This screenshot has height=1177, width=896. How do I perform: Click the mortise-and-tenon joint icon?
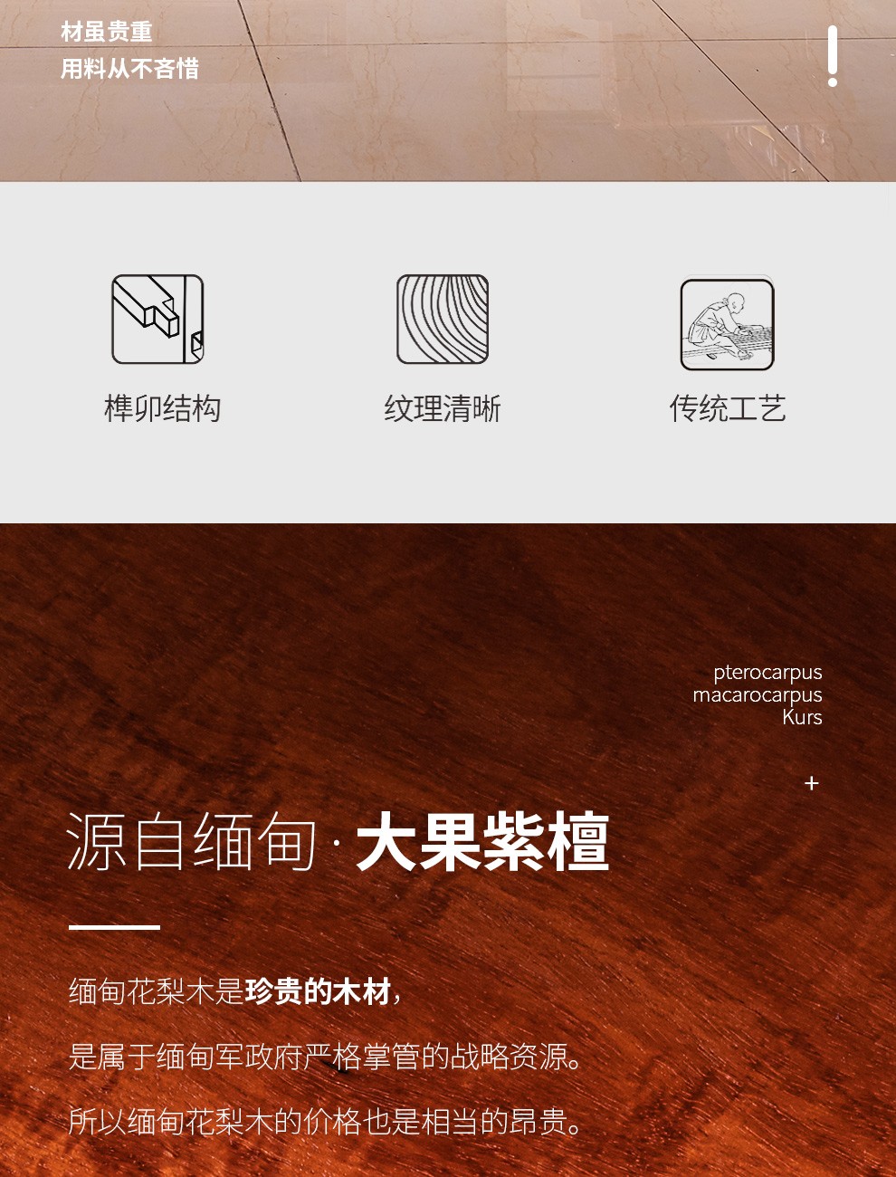(157, 320)
